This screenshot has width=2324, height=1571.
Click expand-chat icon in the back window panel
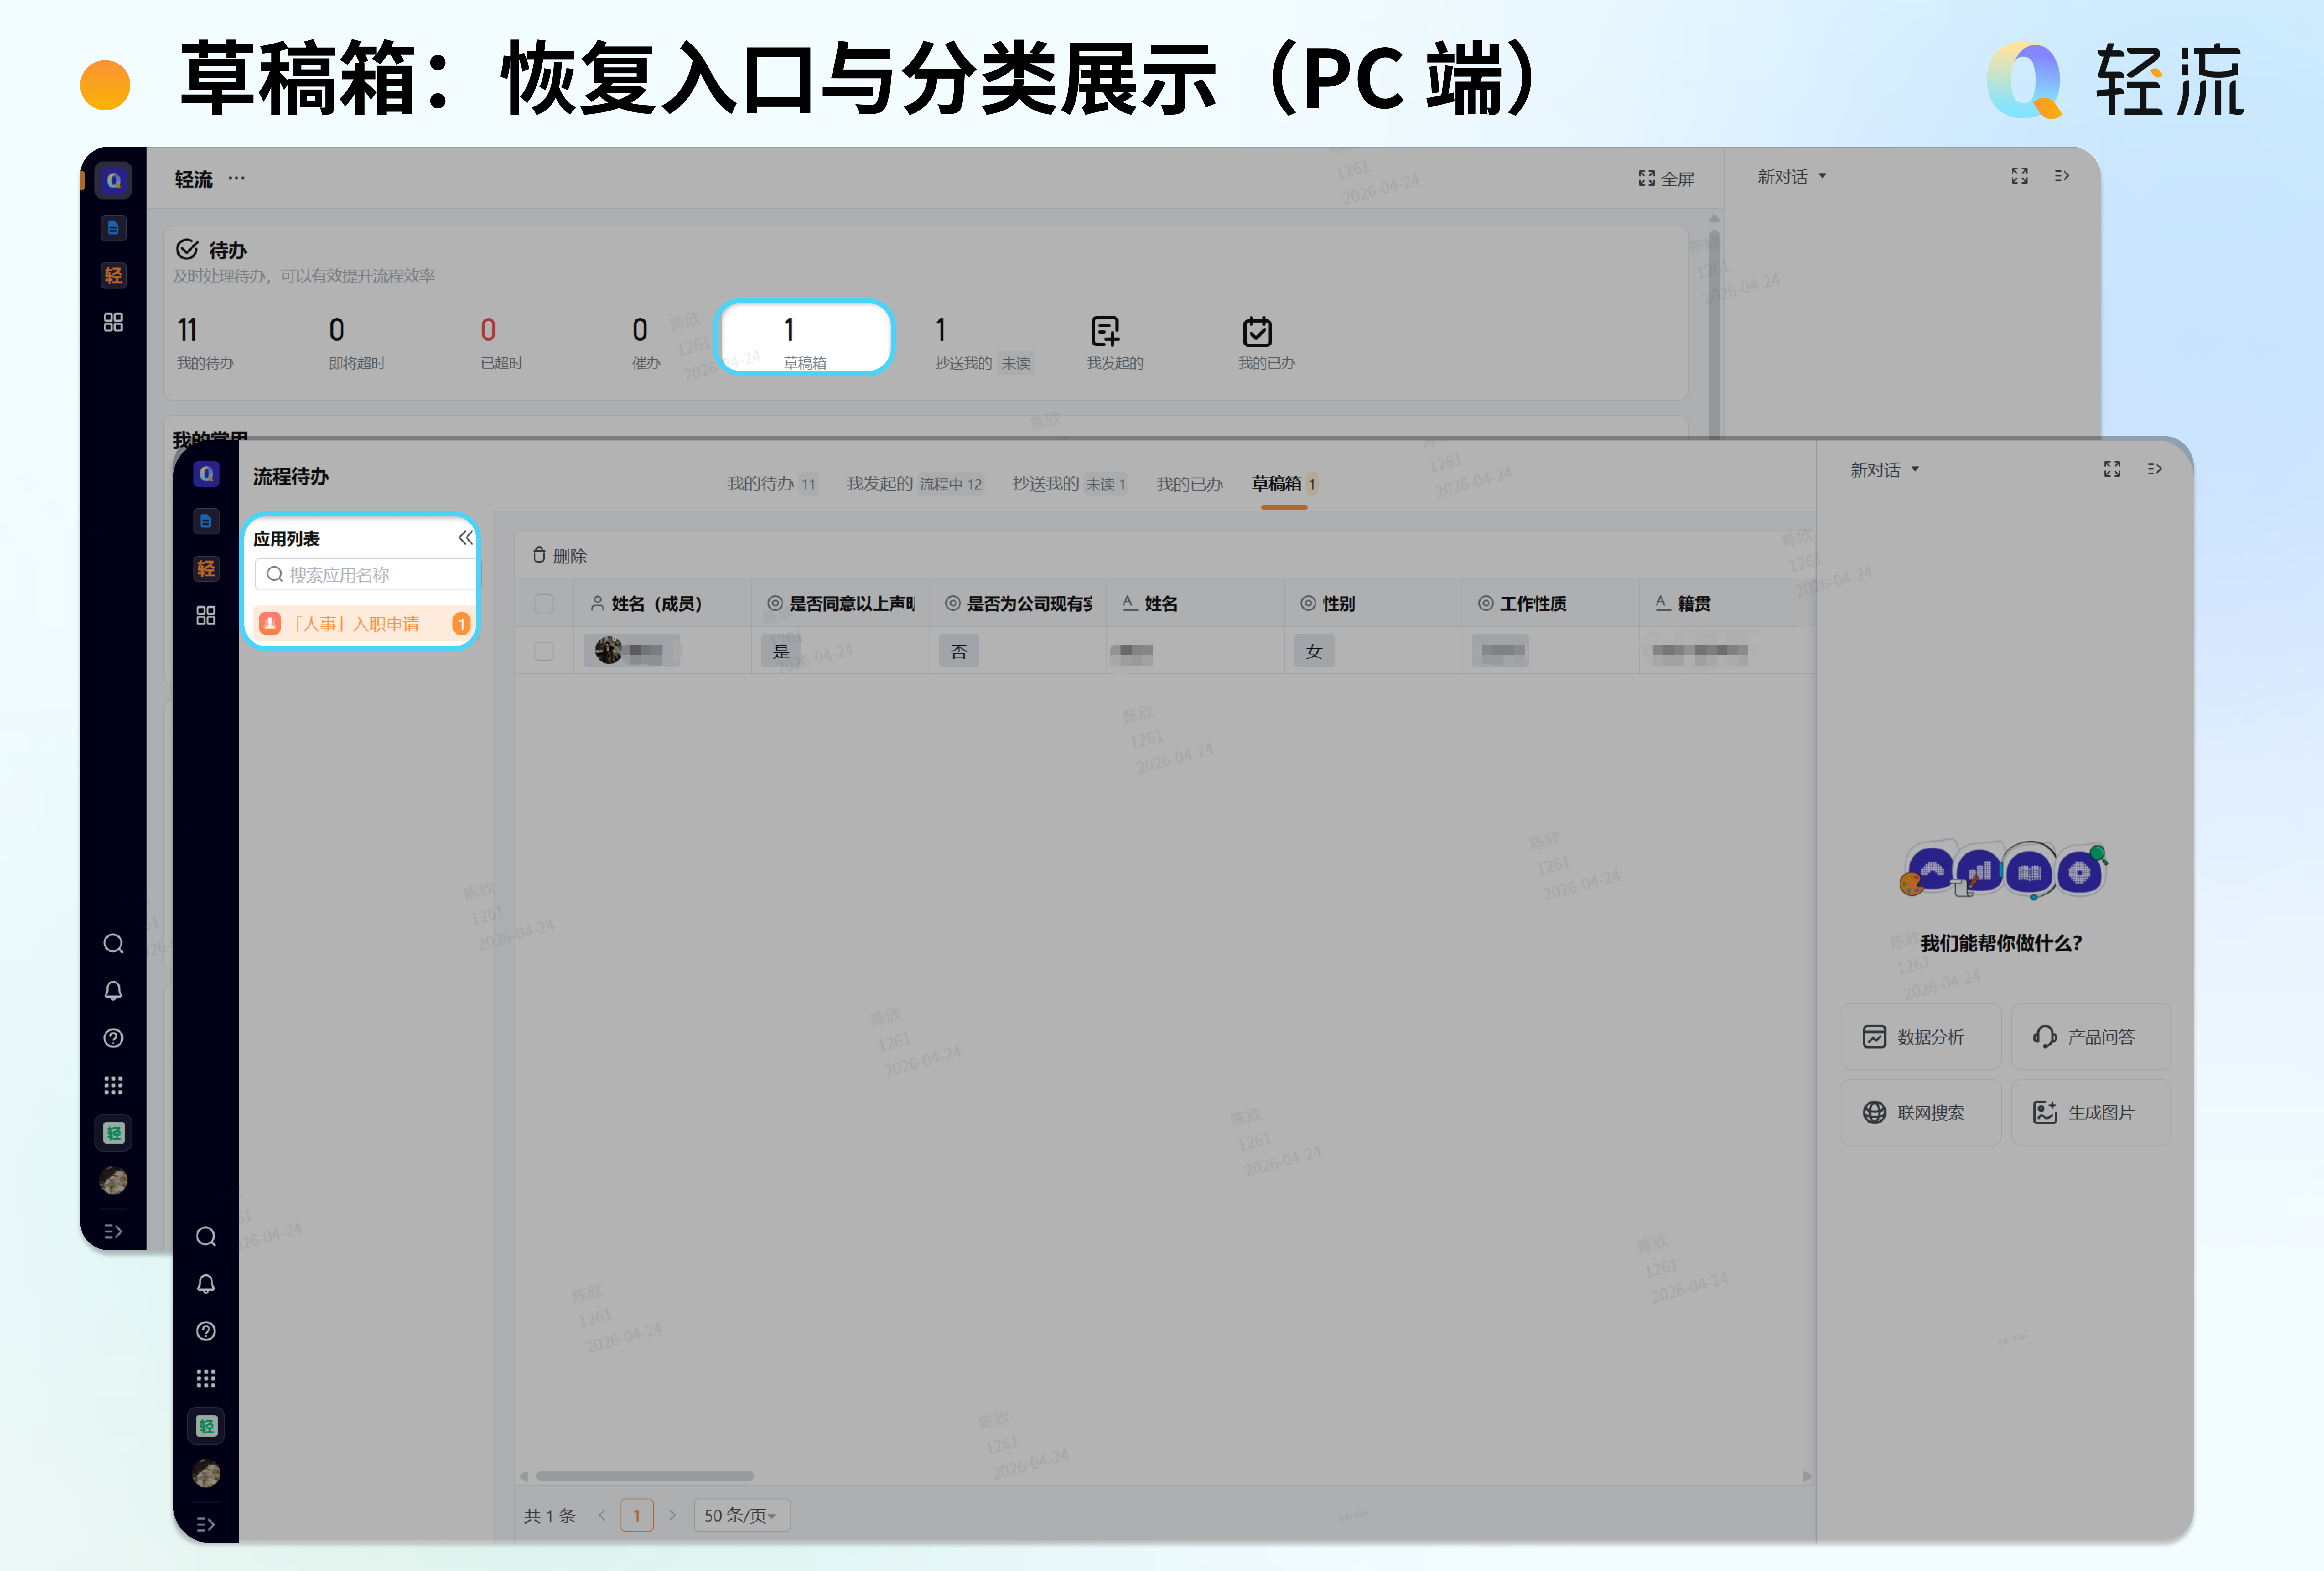2019,176
